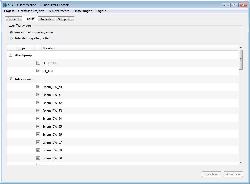
Task: Uncheck the Int_Test user checkbox
Action: tap(38, 71)
